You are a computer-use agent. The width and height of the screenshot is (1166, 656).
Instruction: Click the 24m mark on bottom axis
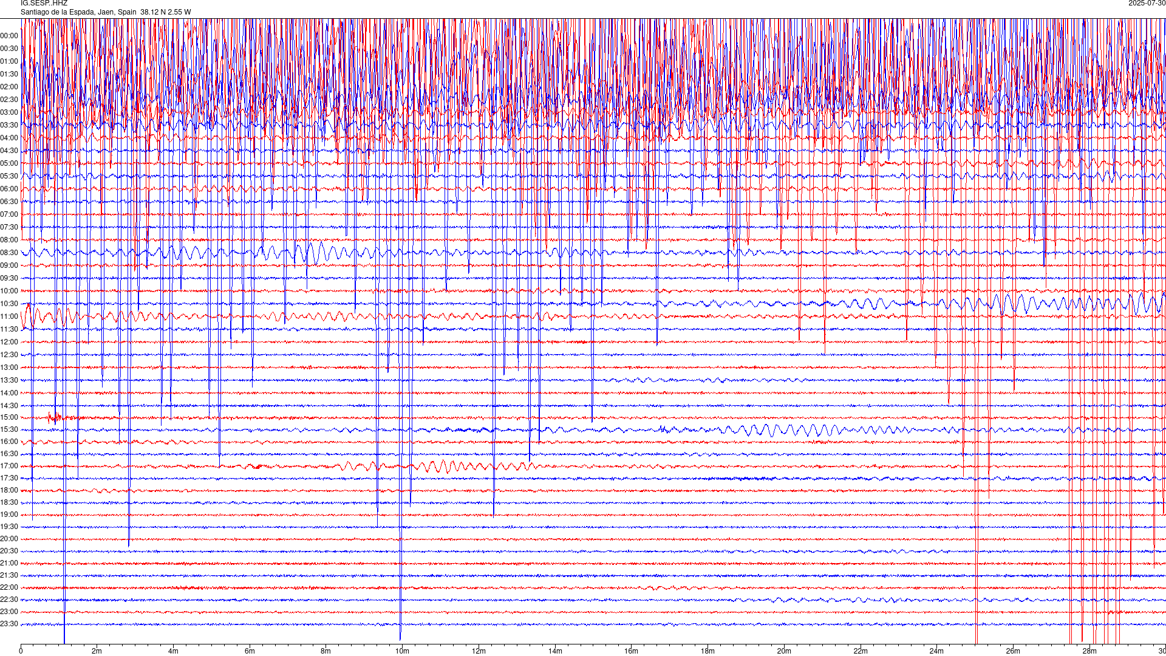(x=936, y=651)
